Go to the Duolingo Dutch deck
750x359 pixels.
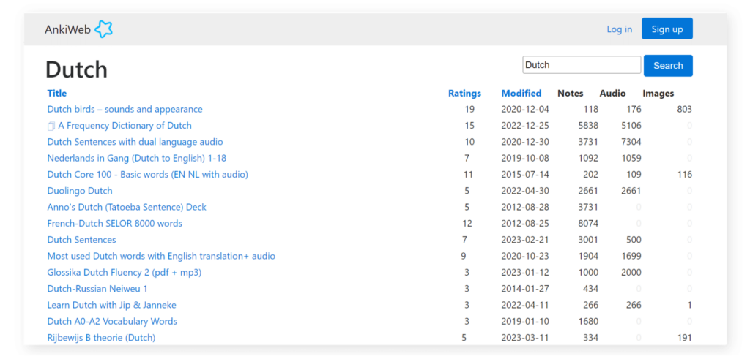click(x=80, y=191)
